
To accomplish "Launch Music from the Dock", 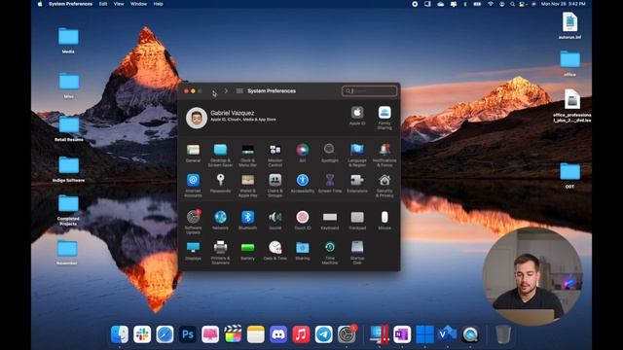I will pos(301,334).
